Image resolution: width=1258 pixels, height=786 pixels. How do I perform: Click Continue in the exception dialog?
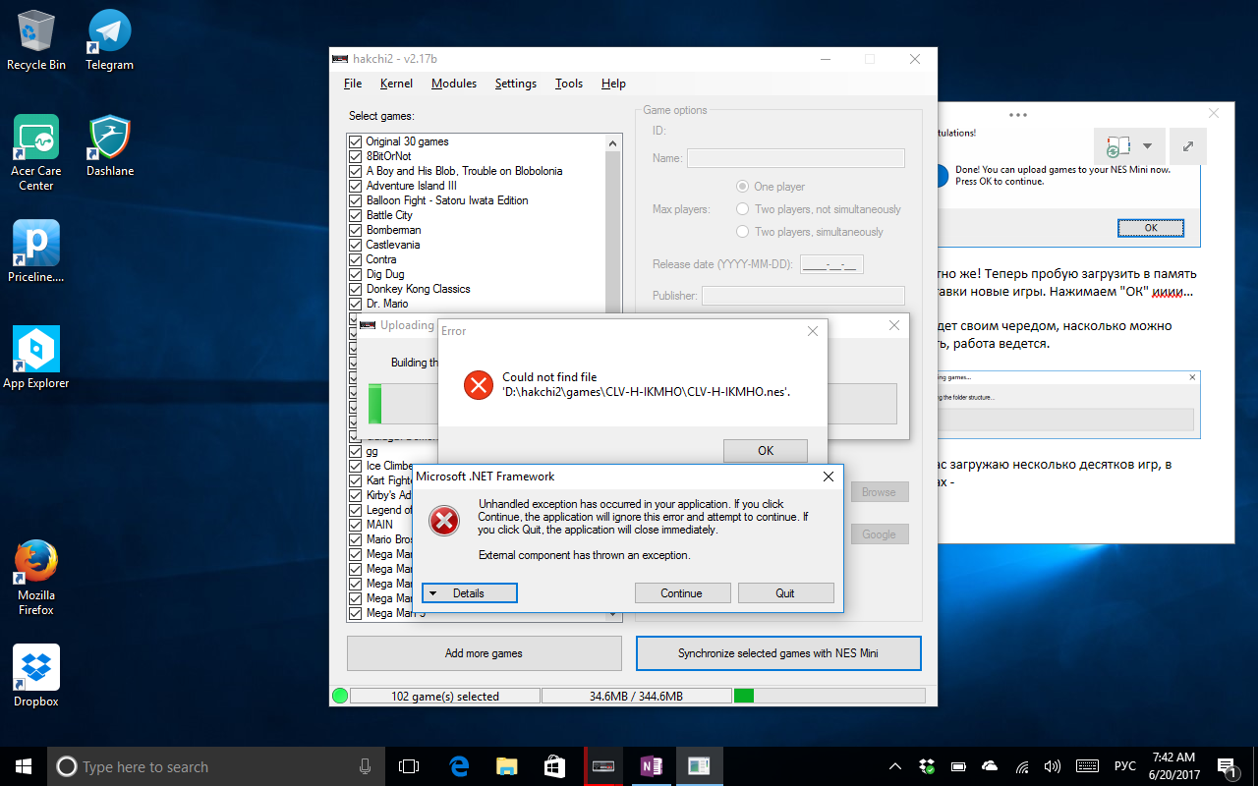[x=682, y=593]
